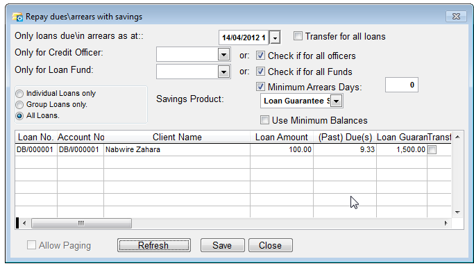Select Group Loans only radio button
Viewport: 474px width, 266px height.
pos(19,105)
